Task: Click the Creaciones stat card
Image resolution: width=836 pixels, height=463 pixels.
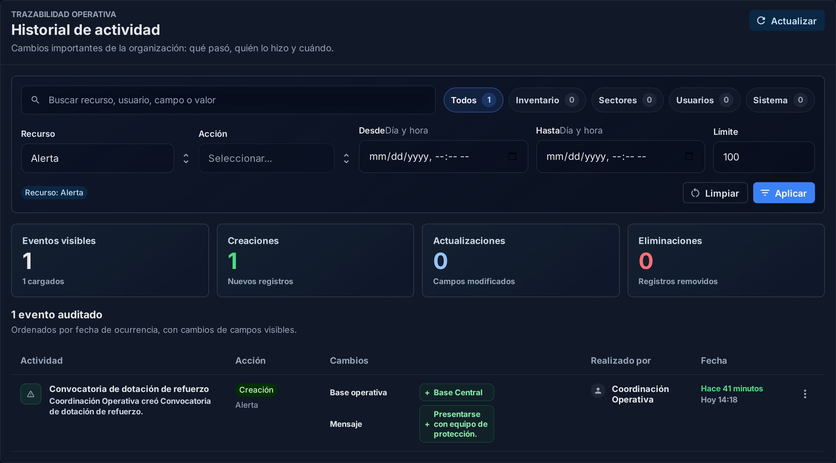Action: pyautogui.click(x=315, y=260)
